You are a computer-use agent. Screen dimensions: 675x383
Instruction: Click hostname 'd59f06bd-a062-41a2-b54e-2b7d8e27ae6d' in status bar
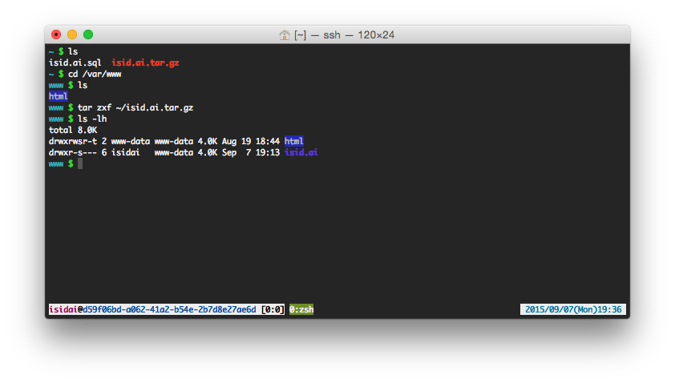169,309
